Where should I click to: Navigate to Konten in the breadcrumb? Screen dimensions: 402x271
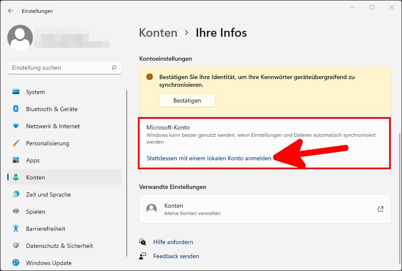tap(158, 33)
